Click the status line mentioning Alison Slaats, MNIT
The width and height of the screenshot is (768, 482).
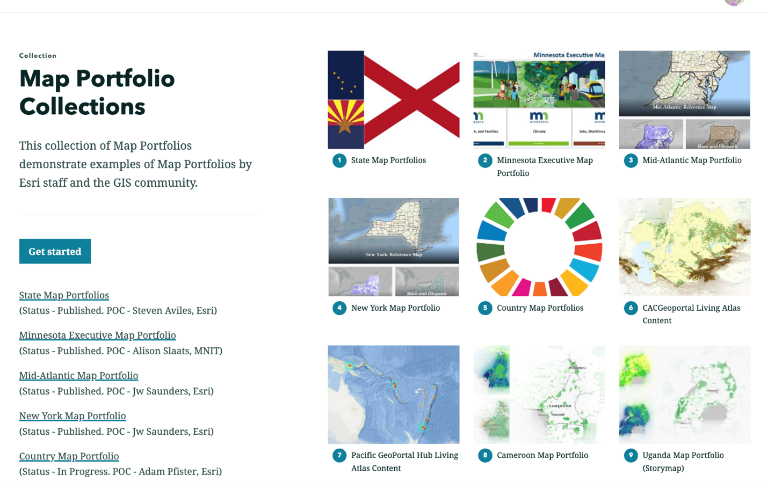point(121,350)
